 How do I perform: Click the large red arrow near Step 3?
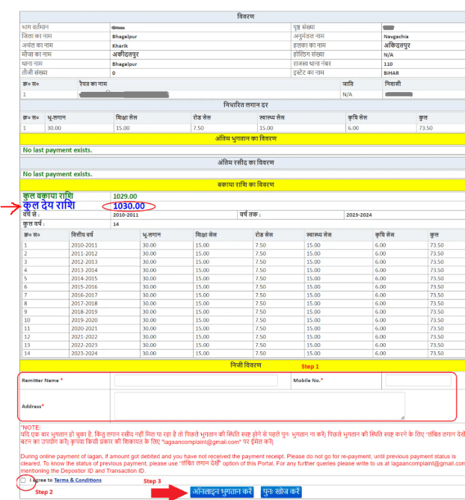click(x=167, y=492)
